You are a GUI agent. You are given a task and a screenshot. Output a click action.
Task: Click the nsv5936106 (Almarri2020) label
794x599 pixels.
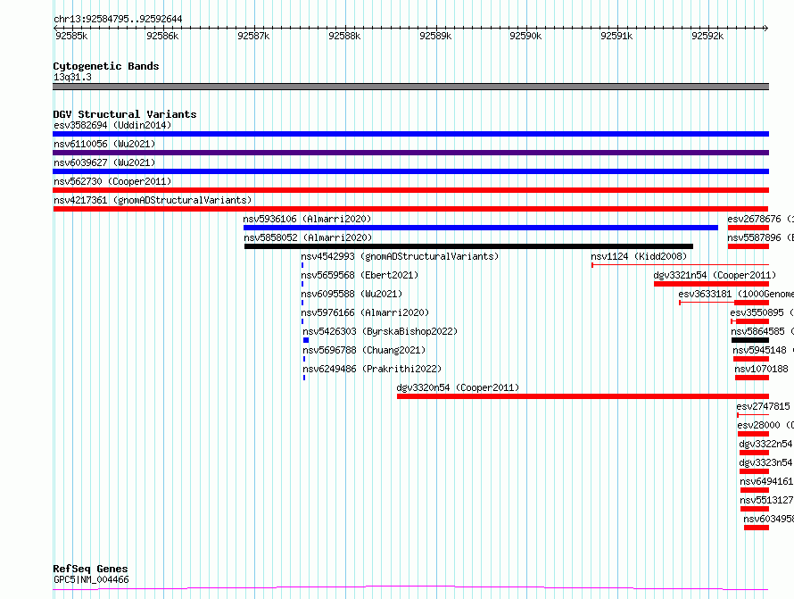click(x=307, y=219)
